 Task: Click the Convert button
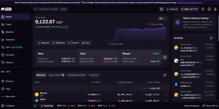click(74, 43)
